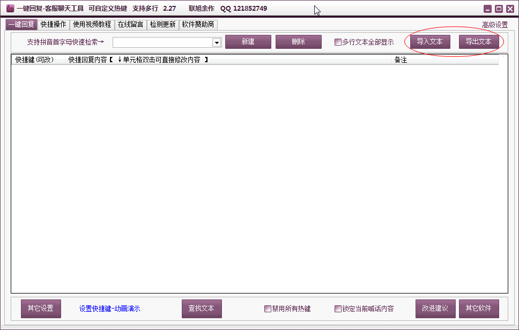Minimize the window
519x330 pixels.
(487, 9)
